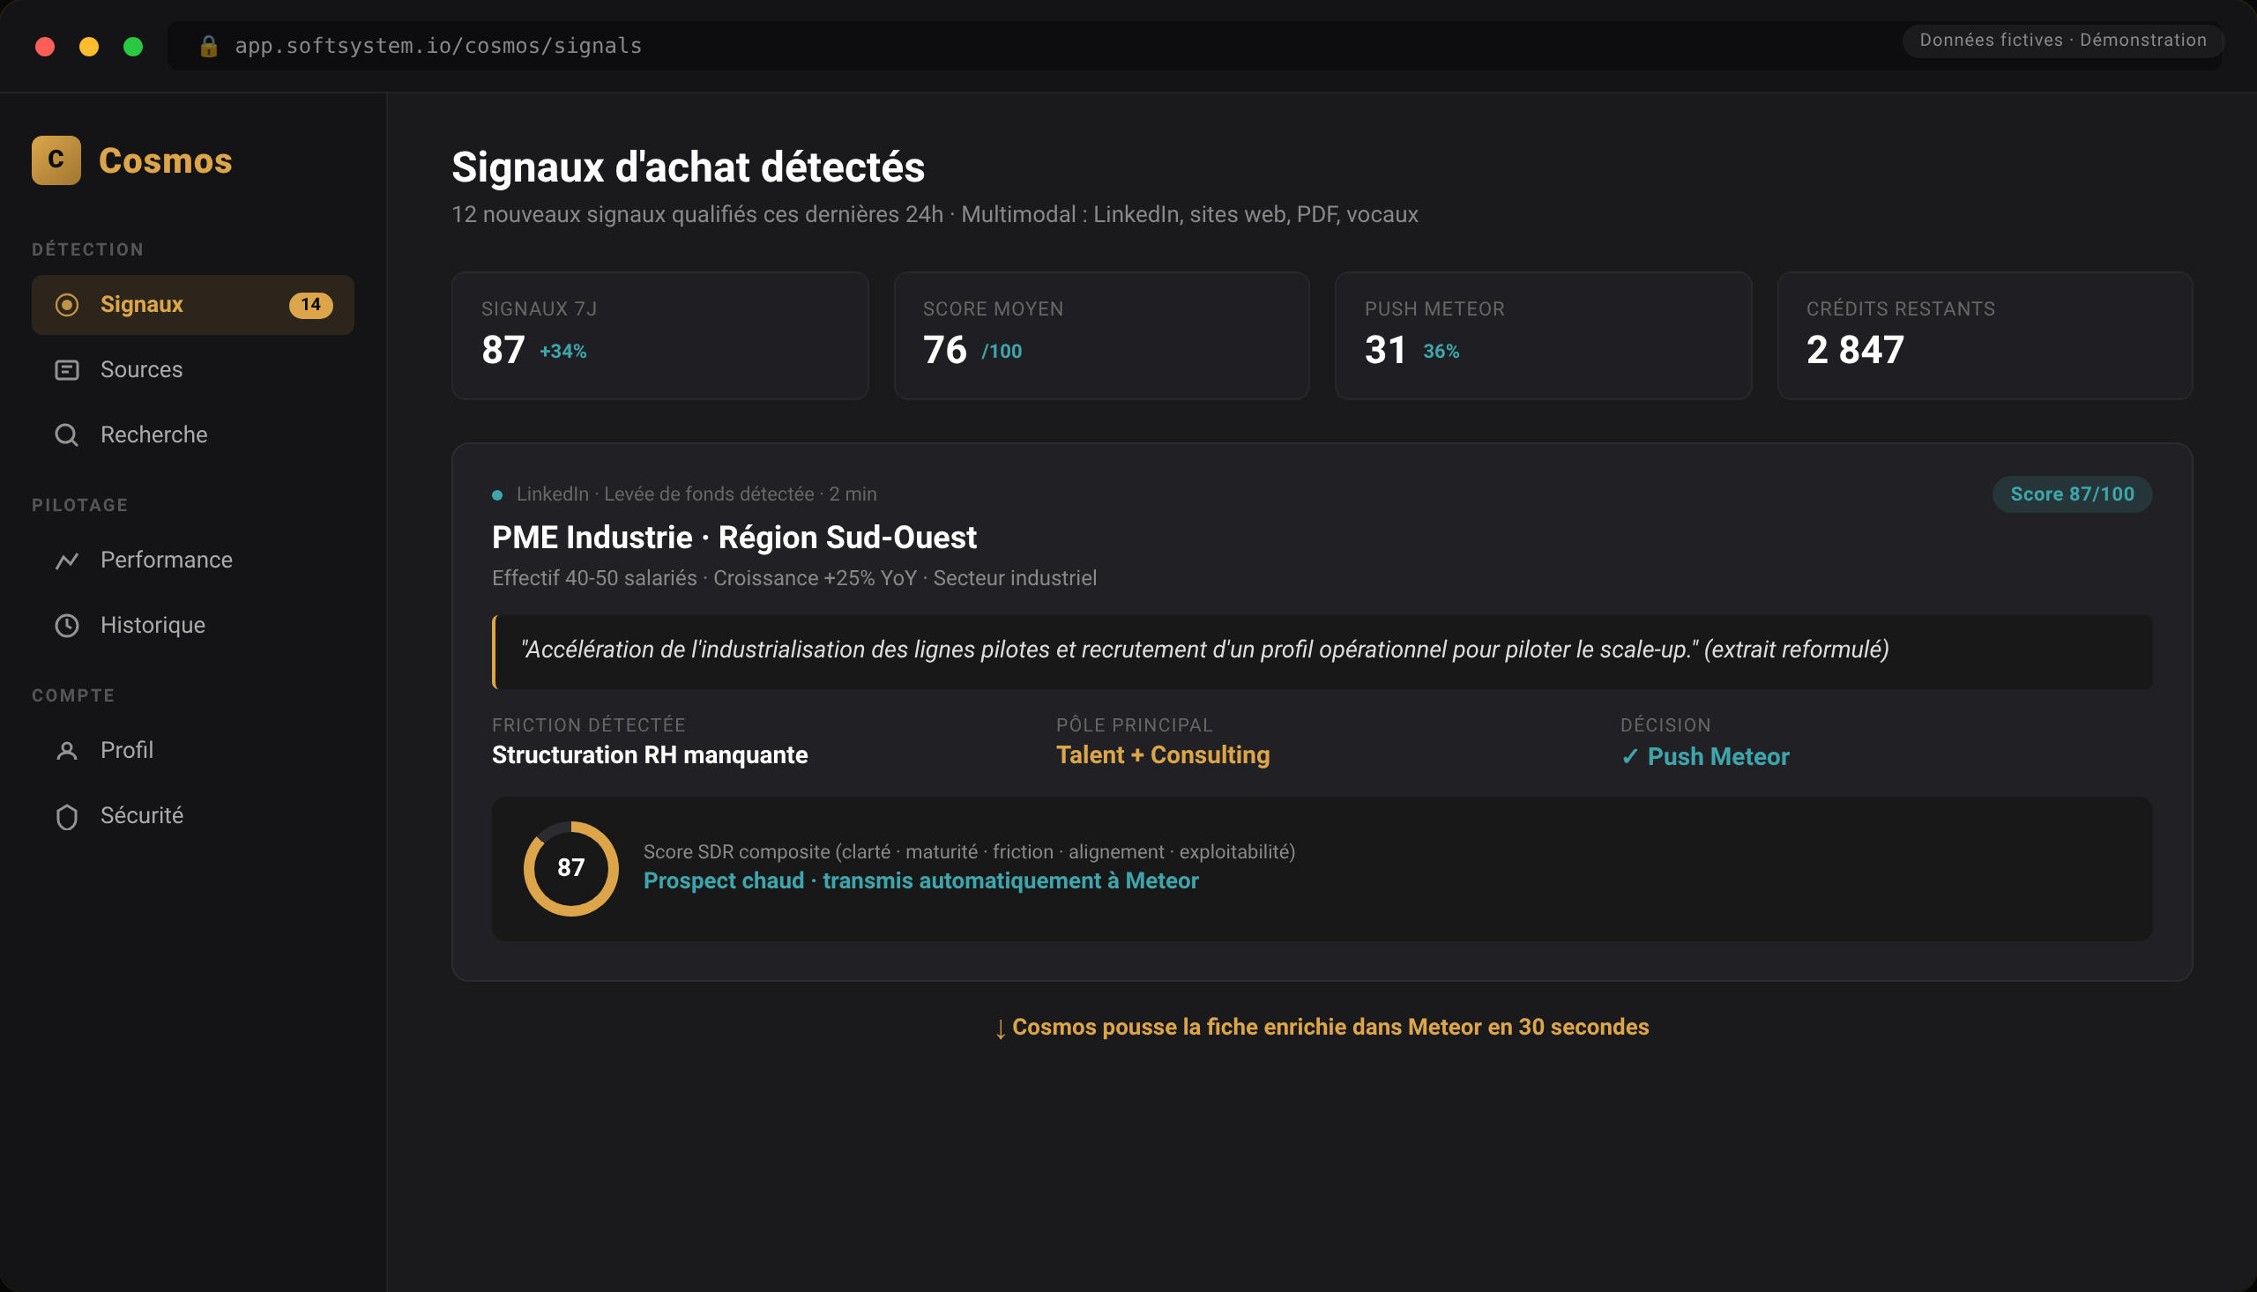The height and width of the screenshot is (1292, 2257).
Task: Click the macOS yellow minimize dot
Action: click(x=89, y=46)
